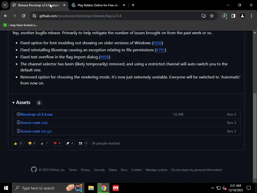Open the Privacy footer link
Viewport: 257px width, 193px height.
pos(85,170)
